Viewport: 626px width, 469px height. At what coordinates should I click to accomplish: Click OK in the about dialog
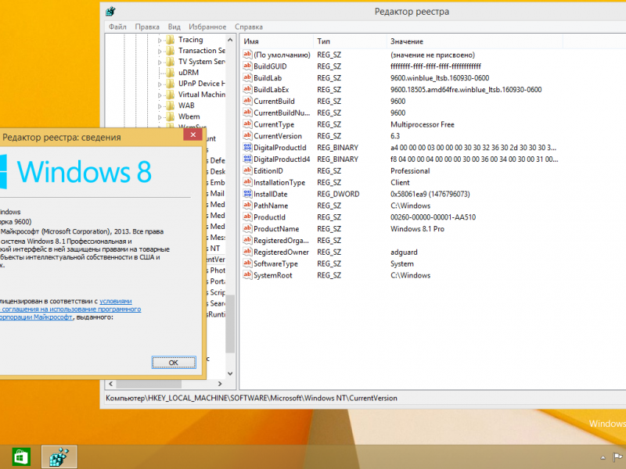coord(174,363)
